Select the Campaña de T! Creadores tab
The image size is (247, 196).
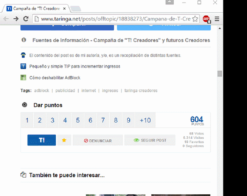pos(35,9)
